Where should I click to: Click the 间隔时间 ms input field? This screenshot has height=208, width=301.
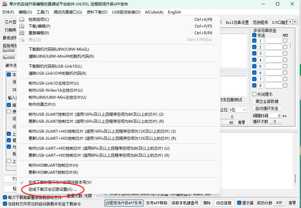275,116
